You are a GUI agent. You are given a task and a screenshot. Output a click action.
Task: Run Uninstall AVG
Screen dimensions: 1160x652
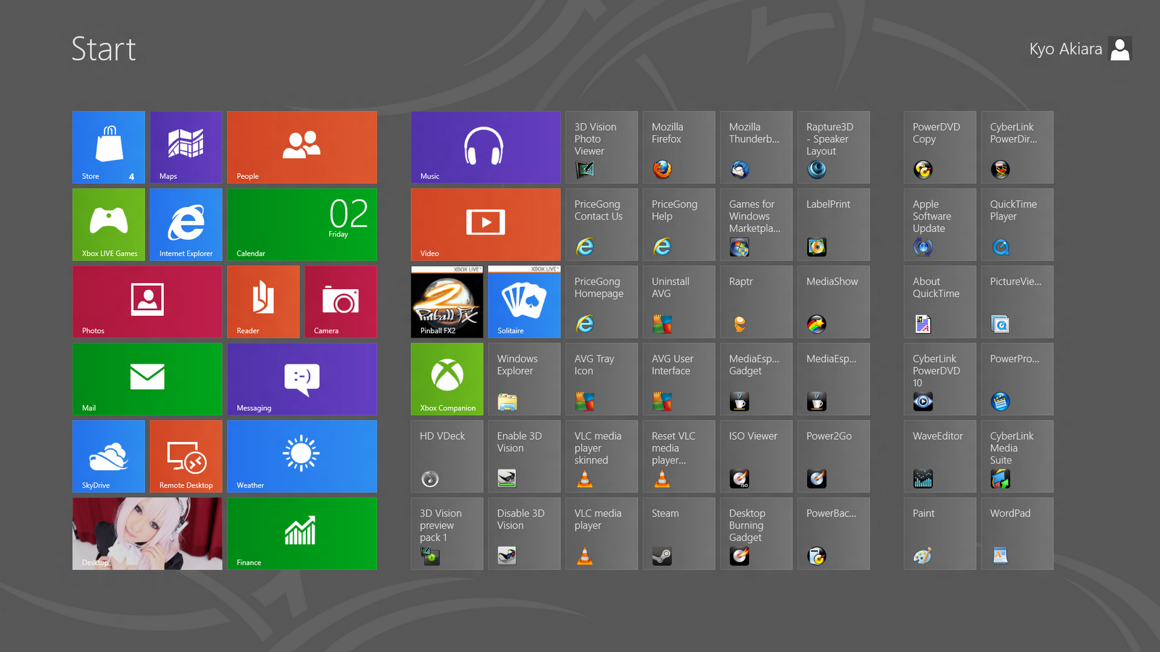678,302
